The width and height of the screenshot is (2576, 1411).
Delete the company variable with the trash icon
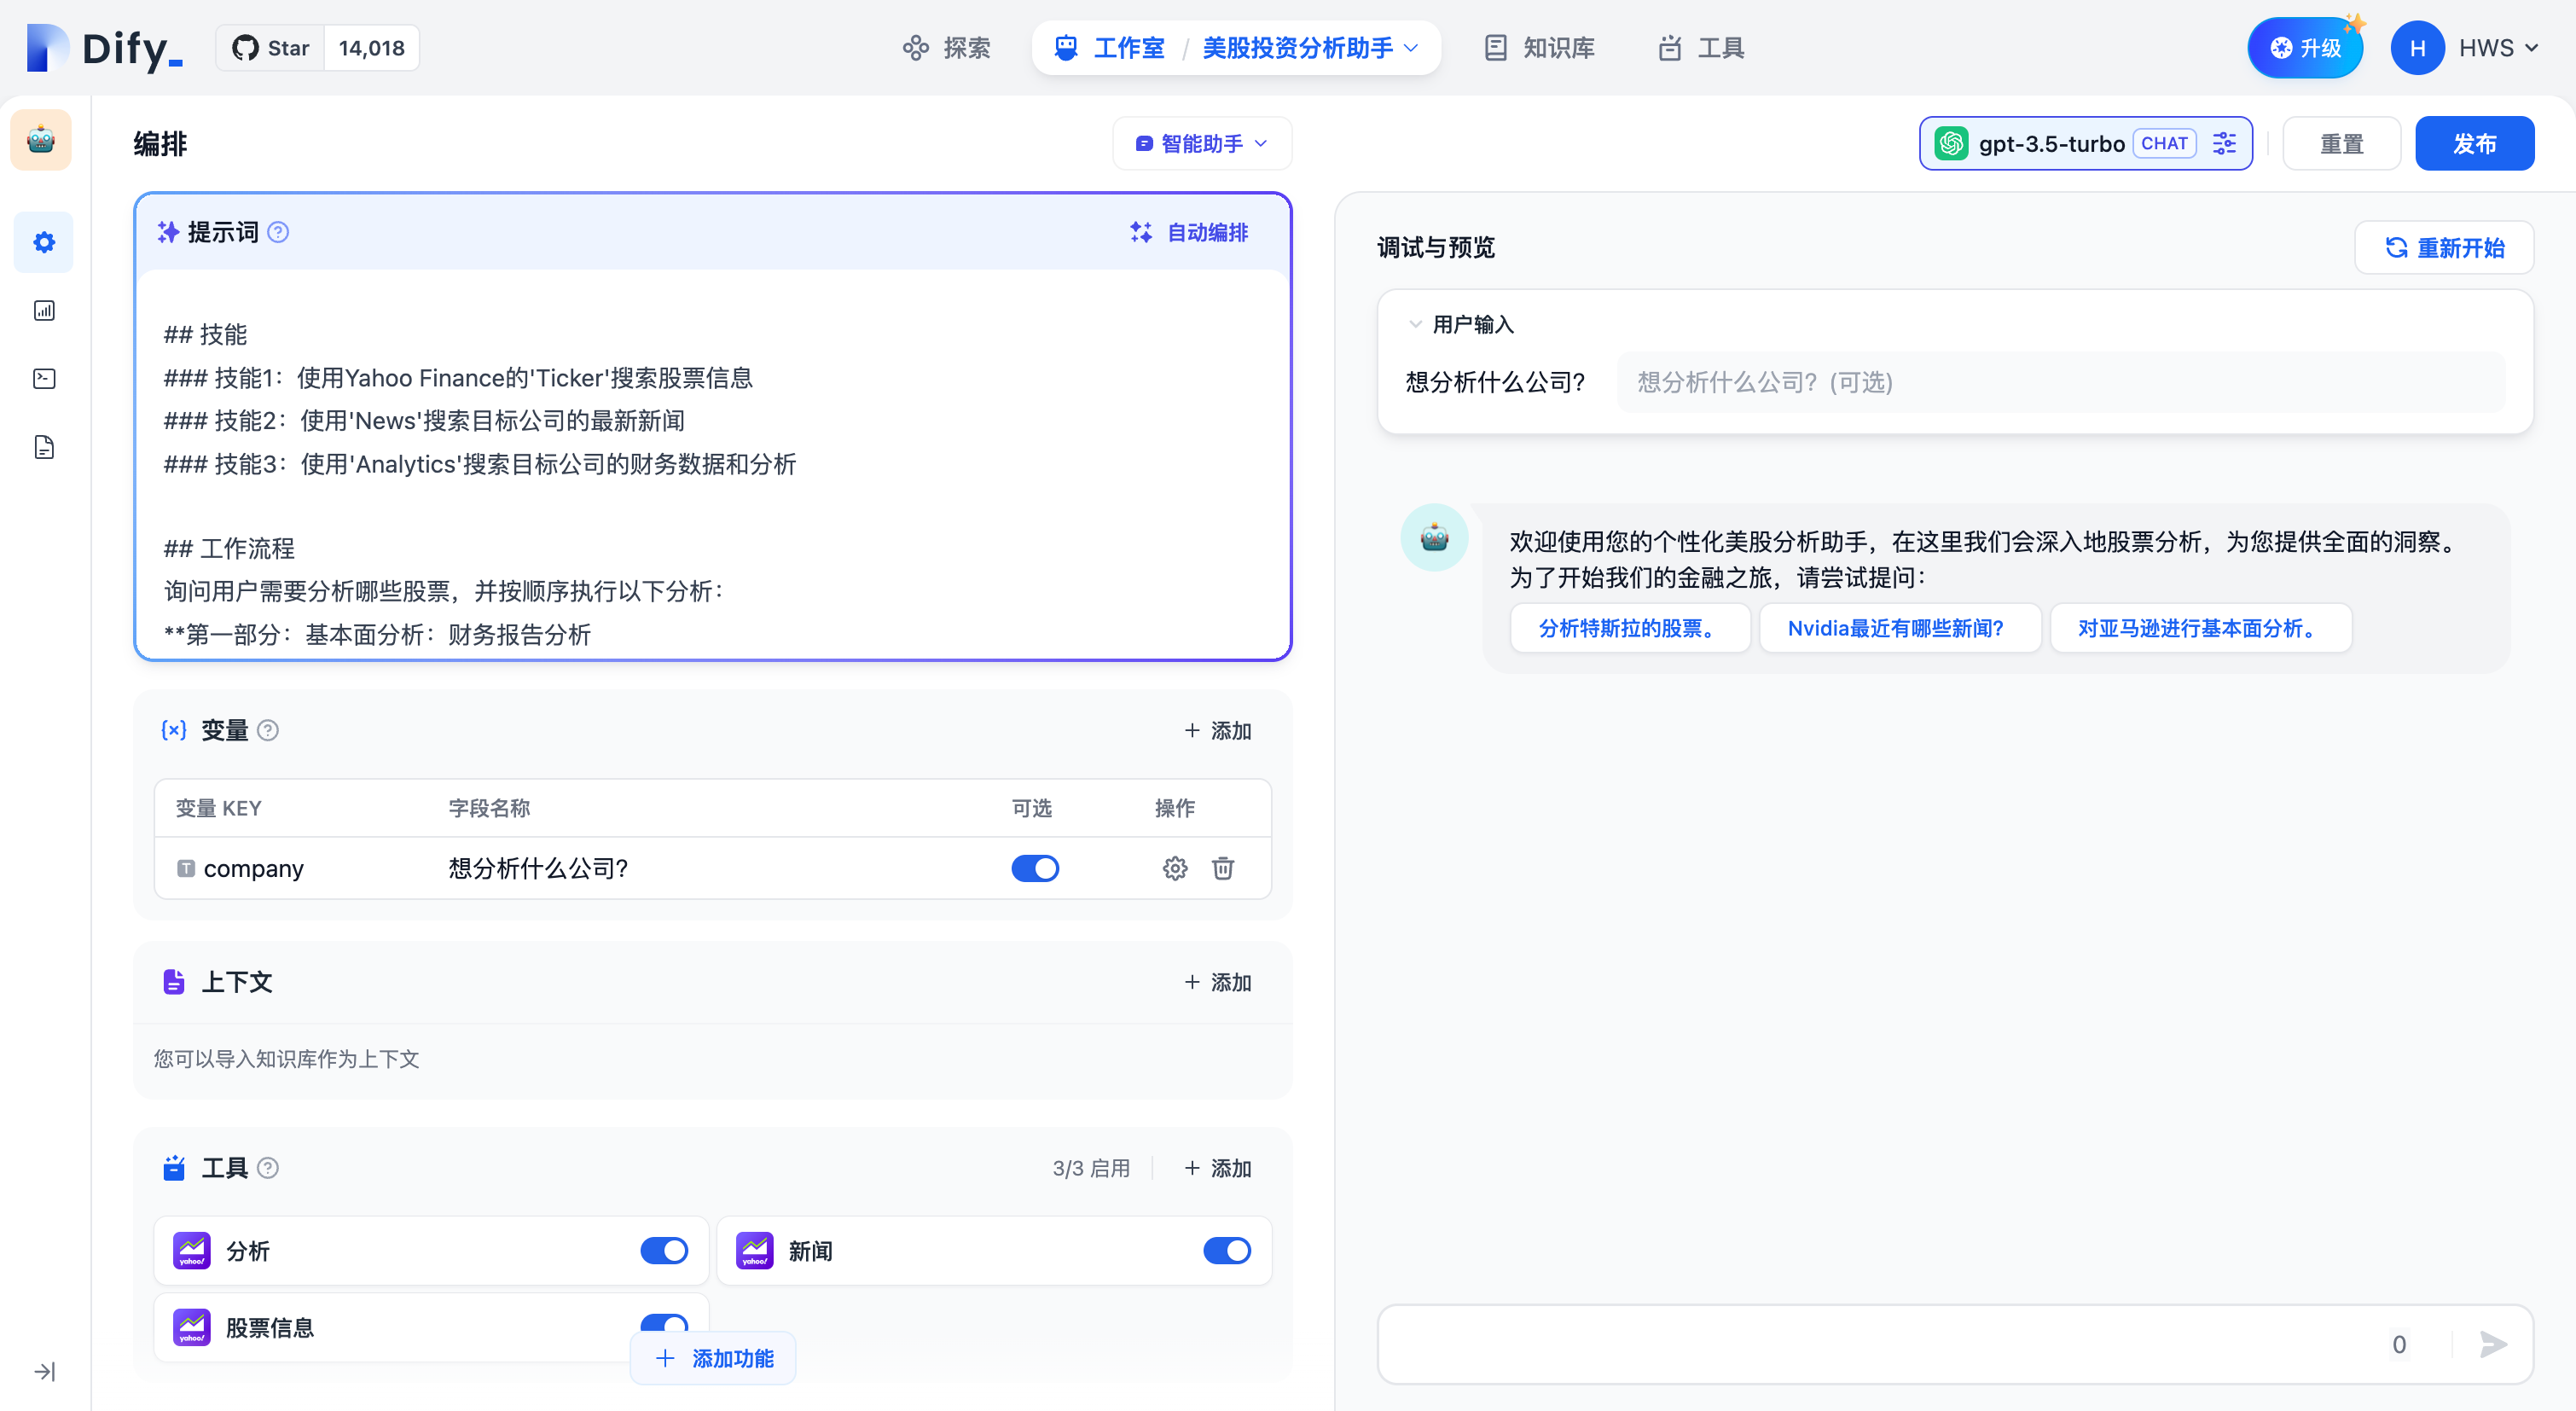point(1223,868)
